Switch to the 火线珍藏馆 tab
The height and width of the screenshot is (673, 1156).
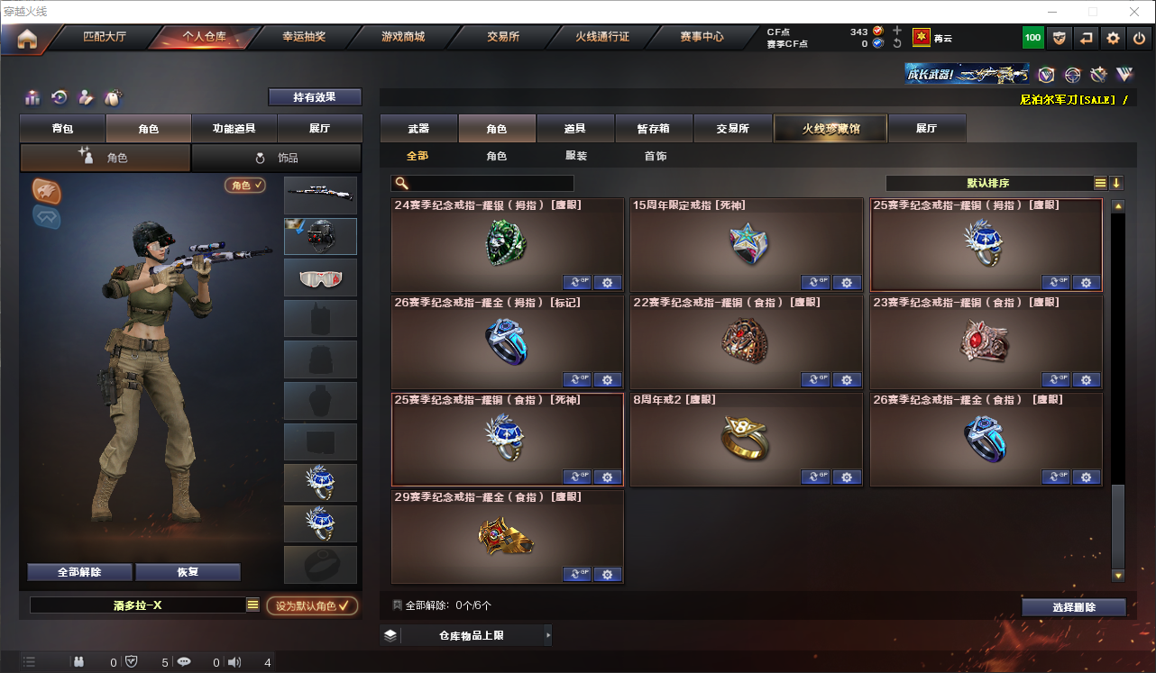(830, 129)
